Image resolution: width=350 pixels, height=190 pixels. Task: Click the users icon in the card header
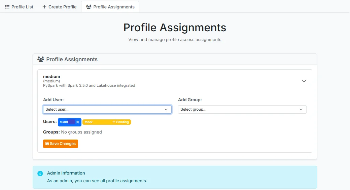[41, 59]
